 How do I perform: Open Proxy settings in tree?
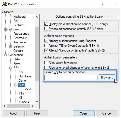(x=17, y=64)
